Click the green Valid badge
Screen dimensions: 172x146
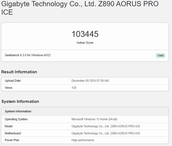click(x=160, y=55)
